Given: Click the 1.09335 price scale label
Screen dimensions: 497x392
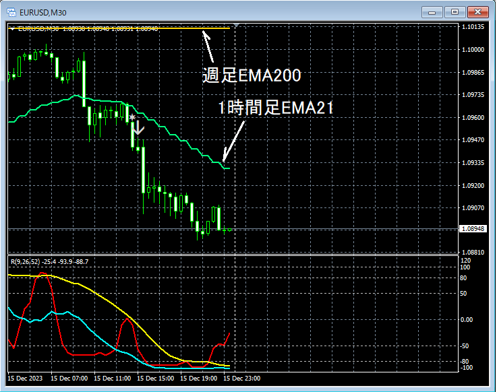Looking at the screenshot, I should 473,163.
